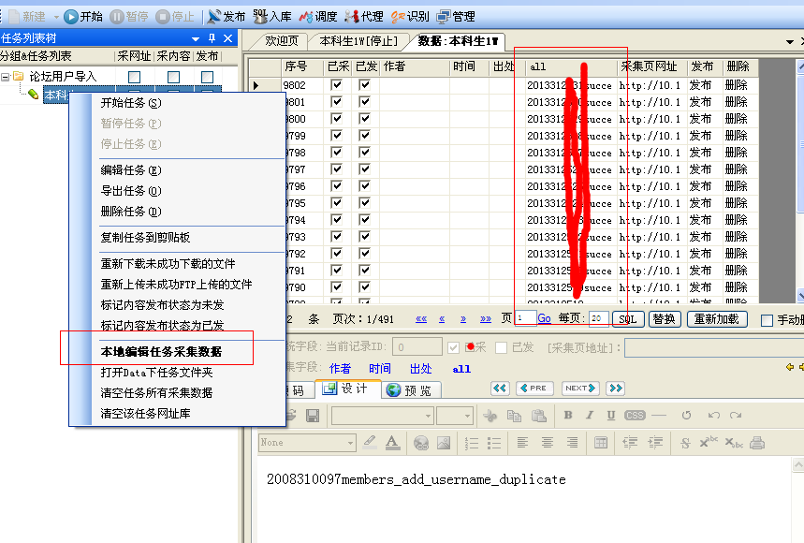The image size is (804, 543).
Task: Click the Underline formatting icon
Action: click(x=610, y=416)
